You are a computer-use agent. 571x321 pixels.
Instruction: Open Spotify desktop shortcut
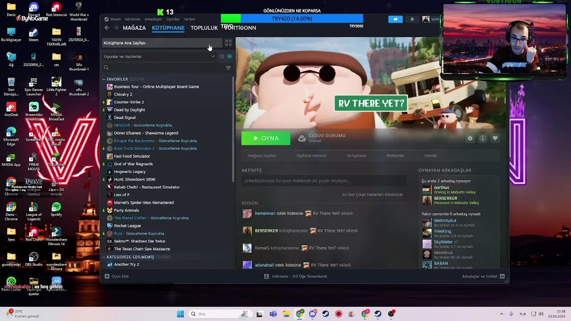point(56,210)
